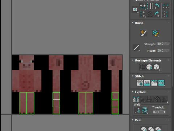Click the Weld Selected icon
174x131 pixels.
coord(145,110)
